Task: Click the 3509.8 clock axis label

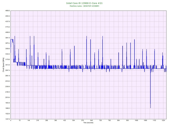Action: (x=8, y=48)
